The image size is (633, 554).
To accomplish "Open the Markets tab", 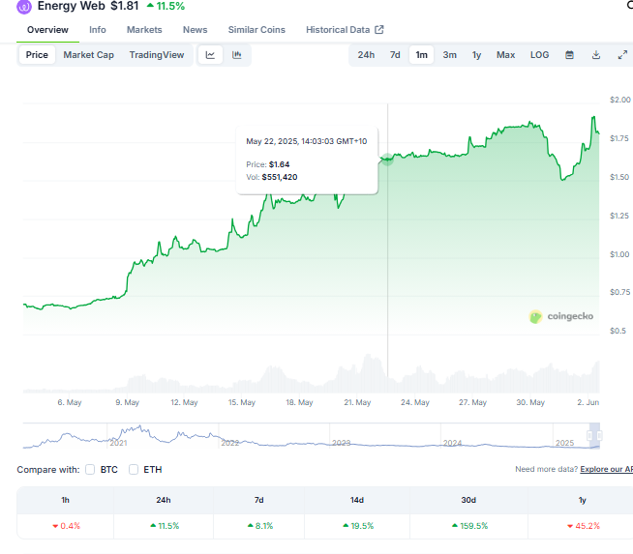I will (x=144, y=30).
